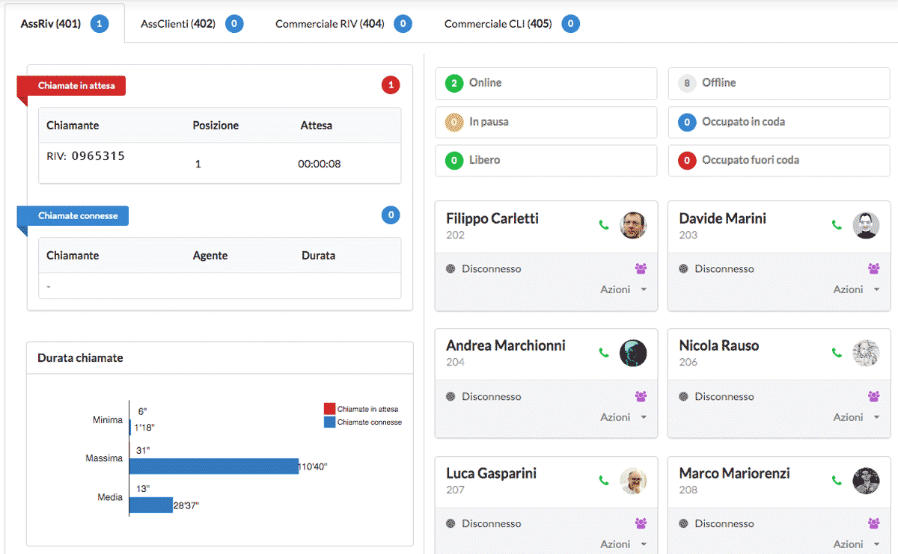Filter agents by In pausa status
Image resolution: width=898 pixels, height=554 pixels.
click(546, 122)
